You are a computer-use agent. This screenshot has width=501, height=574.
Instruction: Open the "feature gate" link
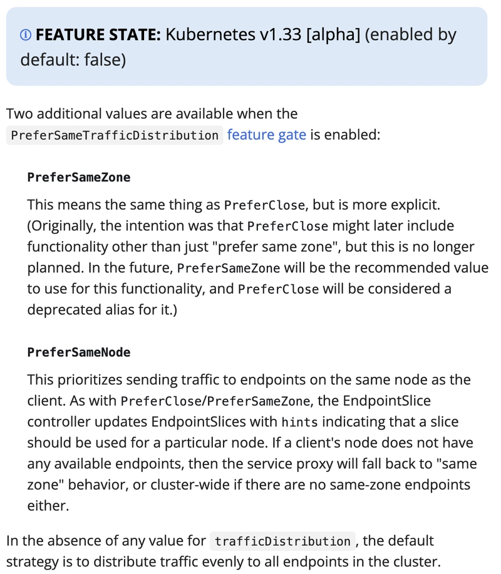[267, 135]
